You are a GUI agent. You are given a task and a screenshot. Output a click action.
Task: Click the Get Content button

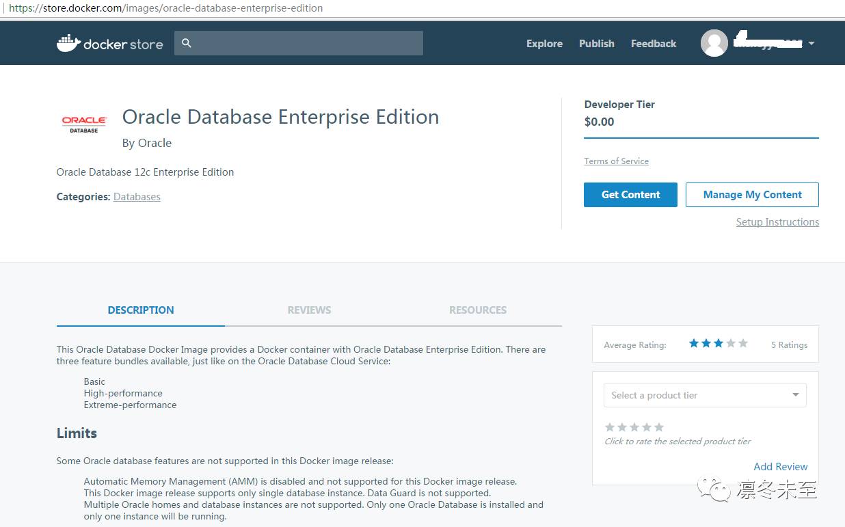click(630, 194)
